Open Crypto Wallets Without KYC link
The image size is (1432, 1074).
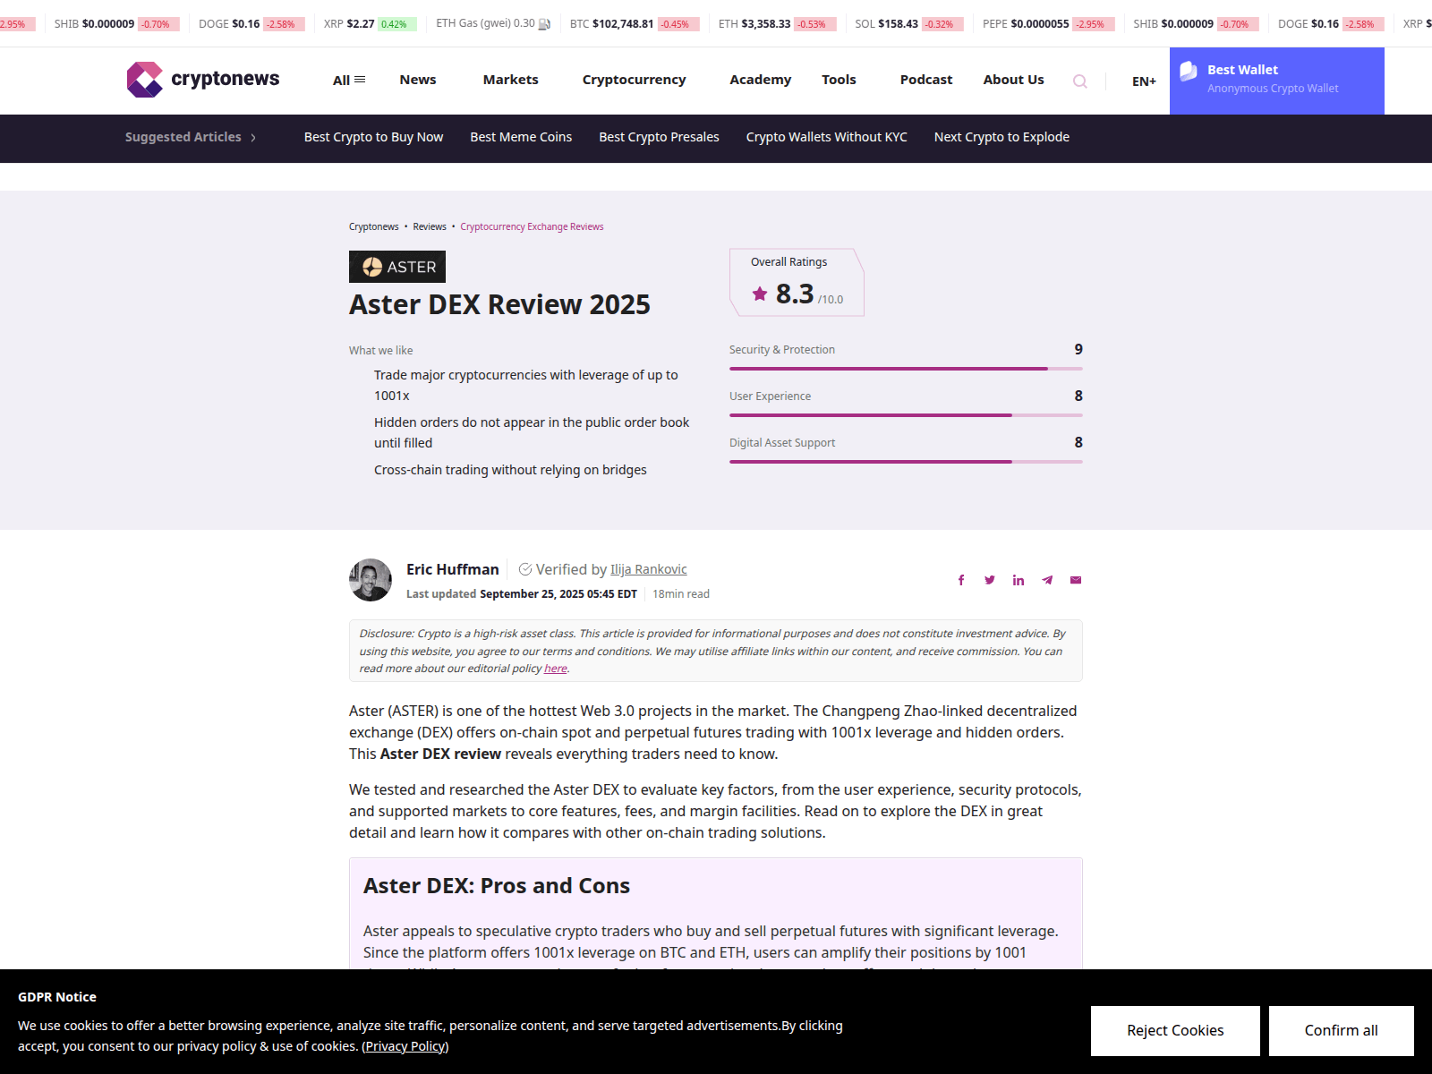click(827, 137)
